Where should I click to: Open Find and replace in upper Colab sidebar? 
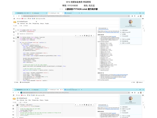pyautogui.click(x=14, y=32)
